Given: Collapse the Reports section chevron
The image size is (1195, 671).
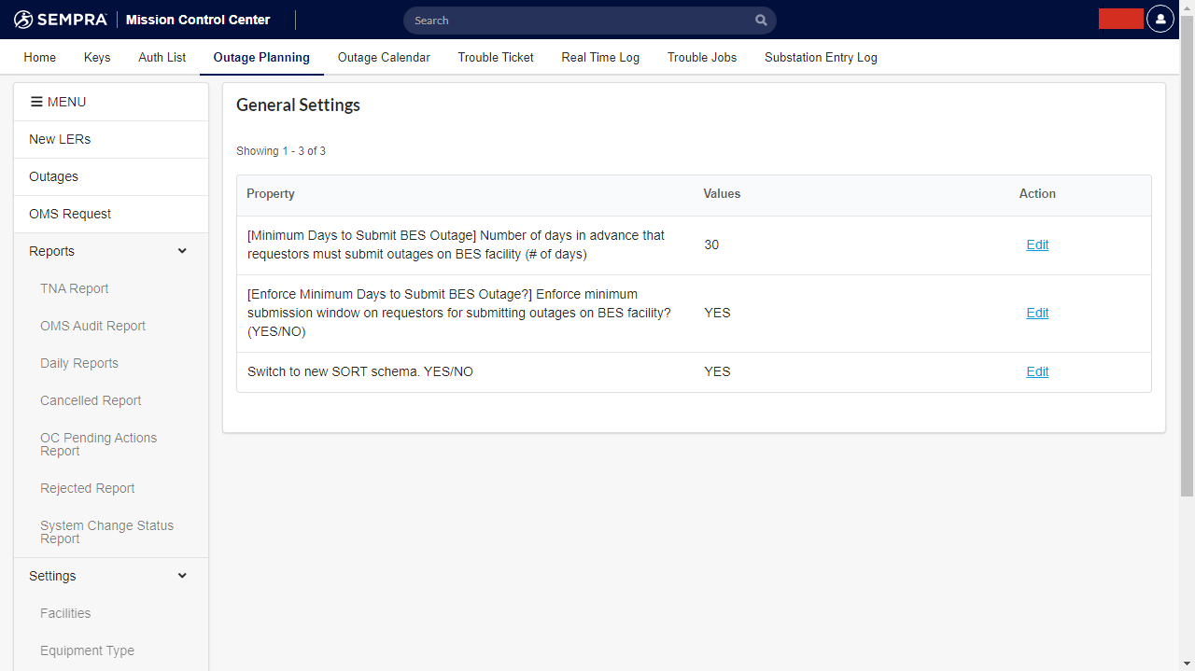Looking at the screenshot, I should click(182, 251).
